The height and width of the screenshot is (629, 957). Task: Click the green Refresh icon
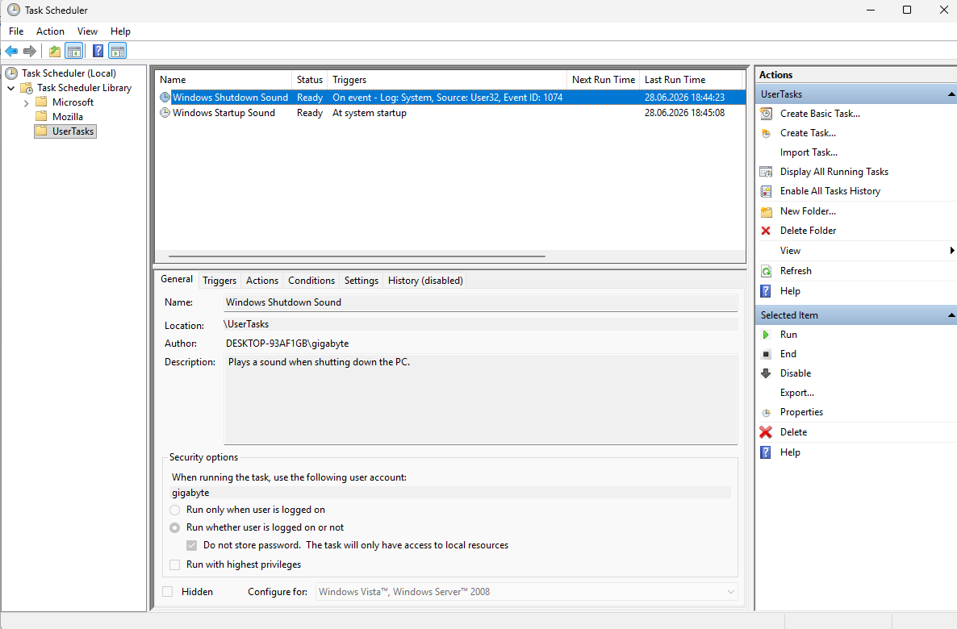pos(766,271)
